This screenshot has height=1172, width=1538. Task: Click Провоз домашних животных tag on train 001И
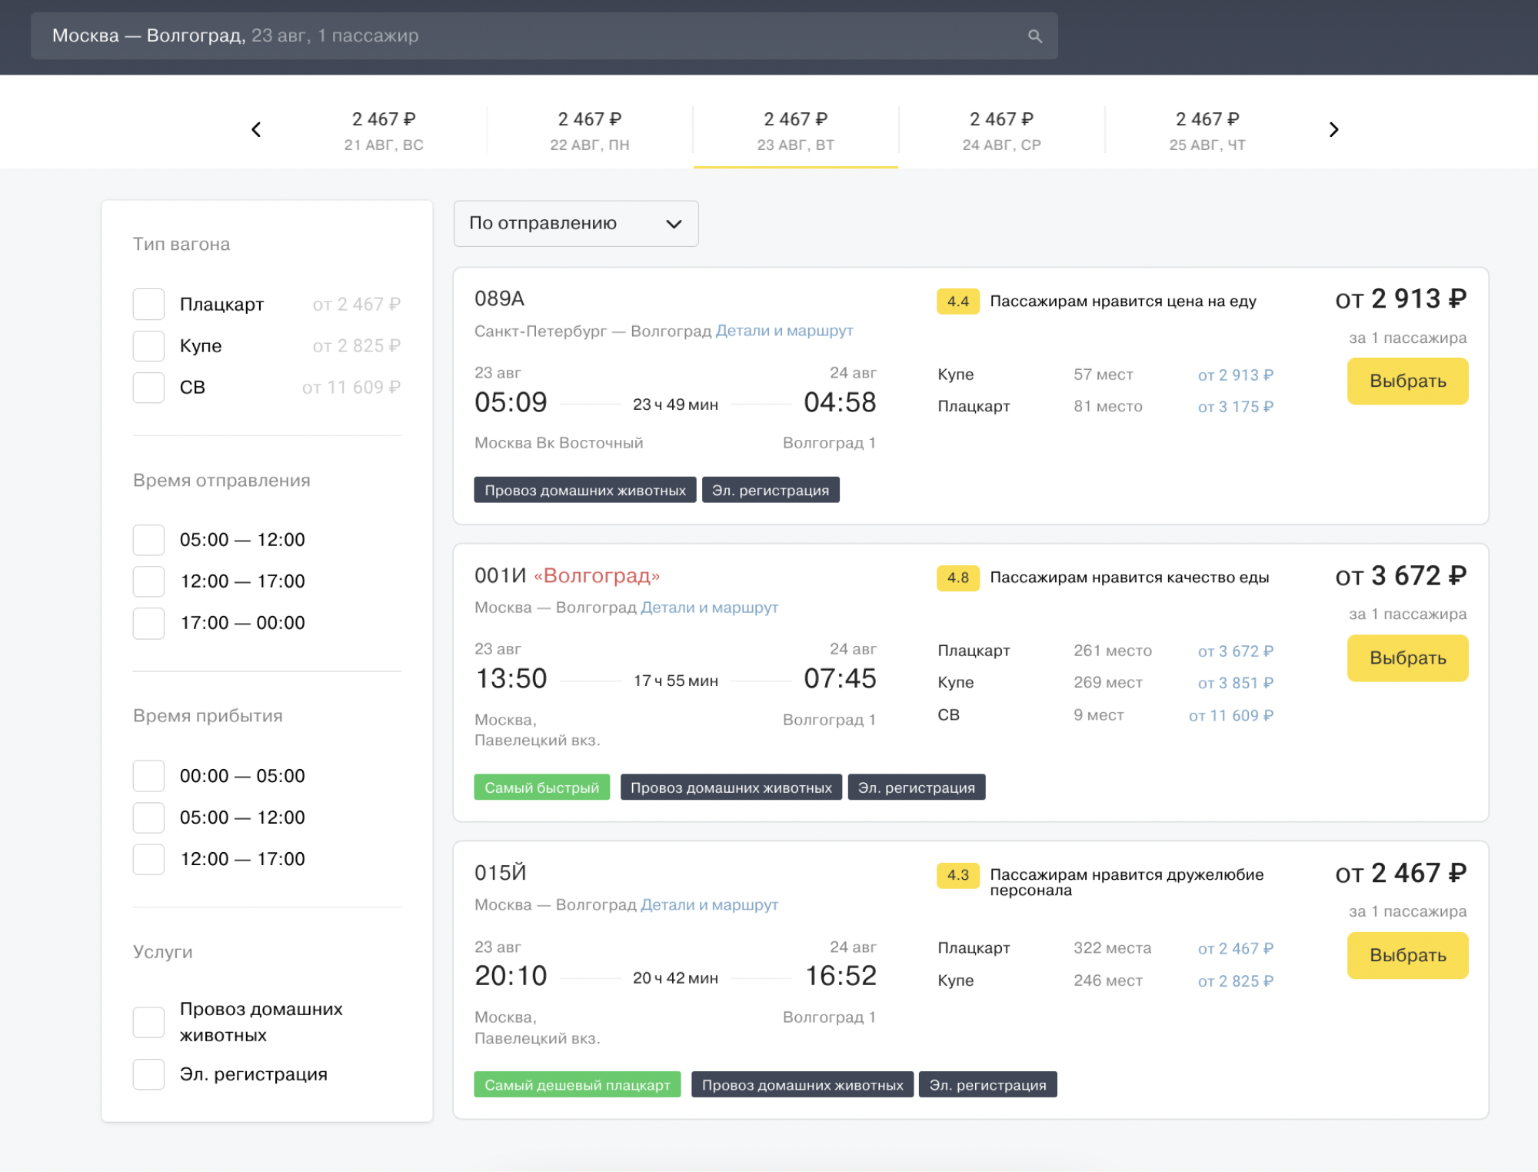(x=731, y=787)
